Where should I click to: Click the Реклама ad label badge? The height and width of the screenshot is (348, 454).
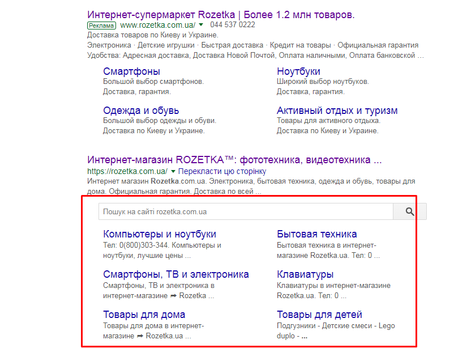coord(101,26)
